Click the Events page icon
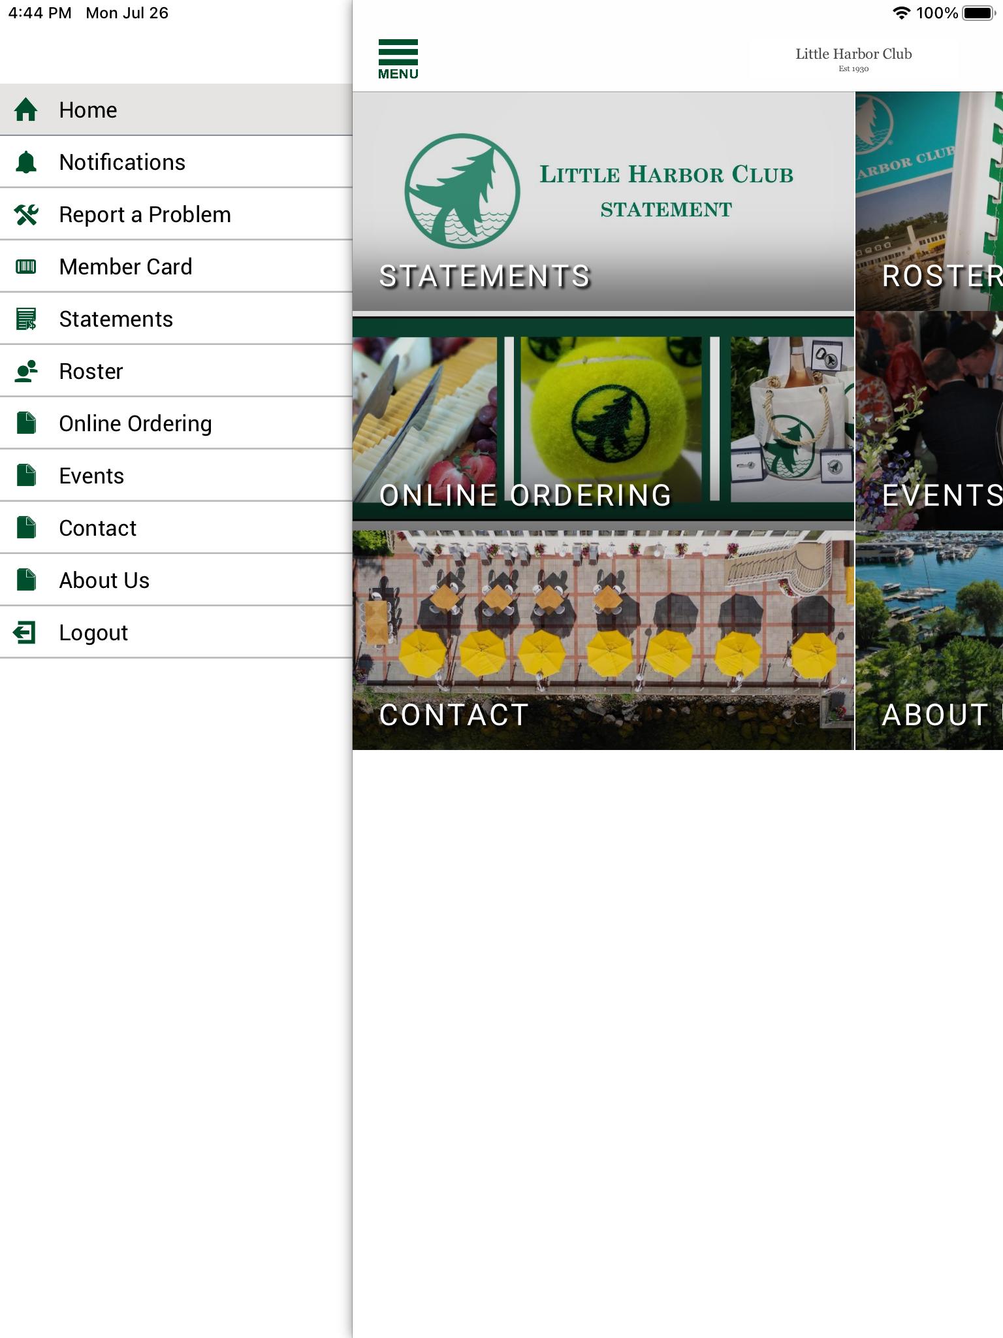The image size is (1003, 1338). [x=26, y=476]
